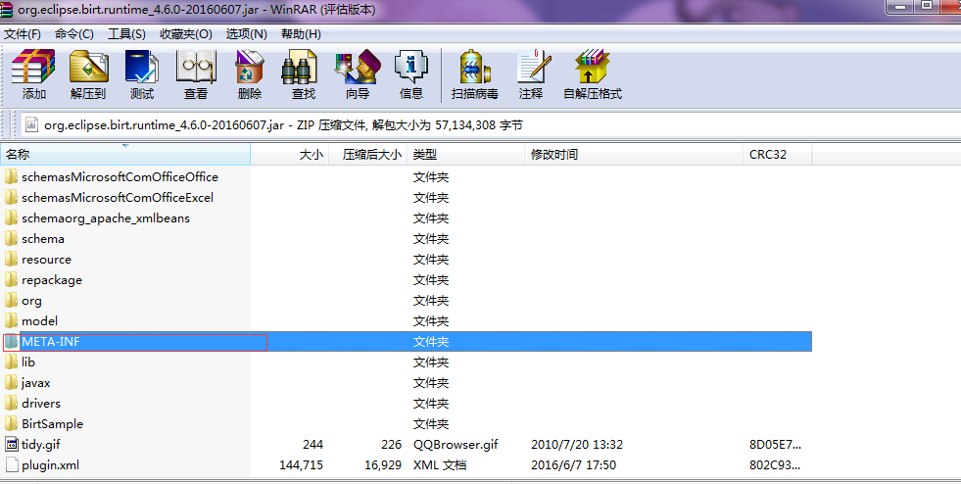Click the 144,715 size of plugin.xml
This screenshot has width=961, height=484.
click(301, 465)
